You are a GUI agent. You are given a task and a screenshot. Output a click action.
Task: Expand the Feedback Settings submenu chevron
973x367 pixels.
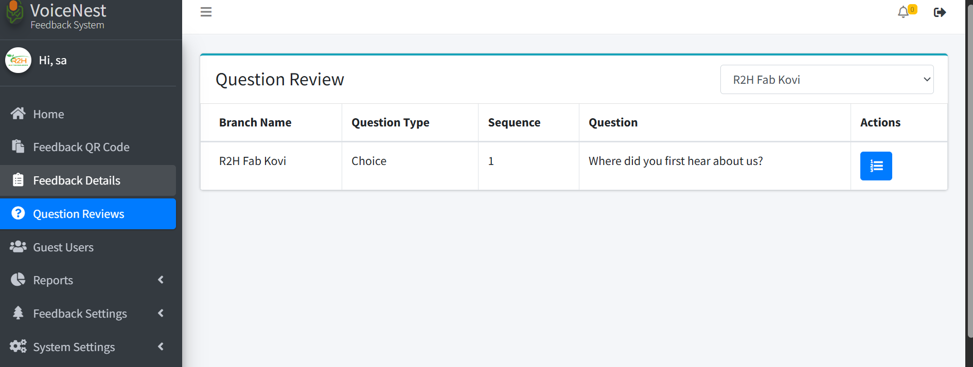161,313
